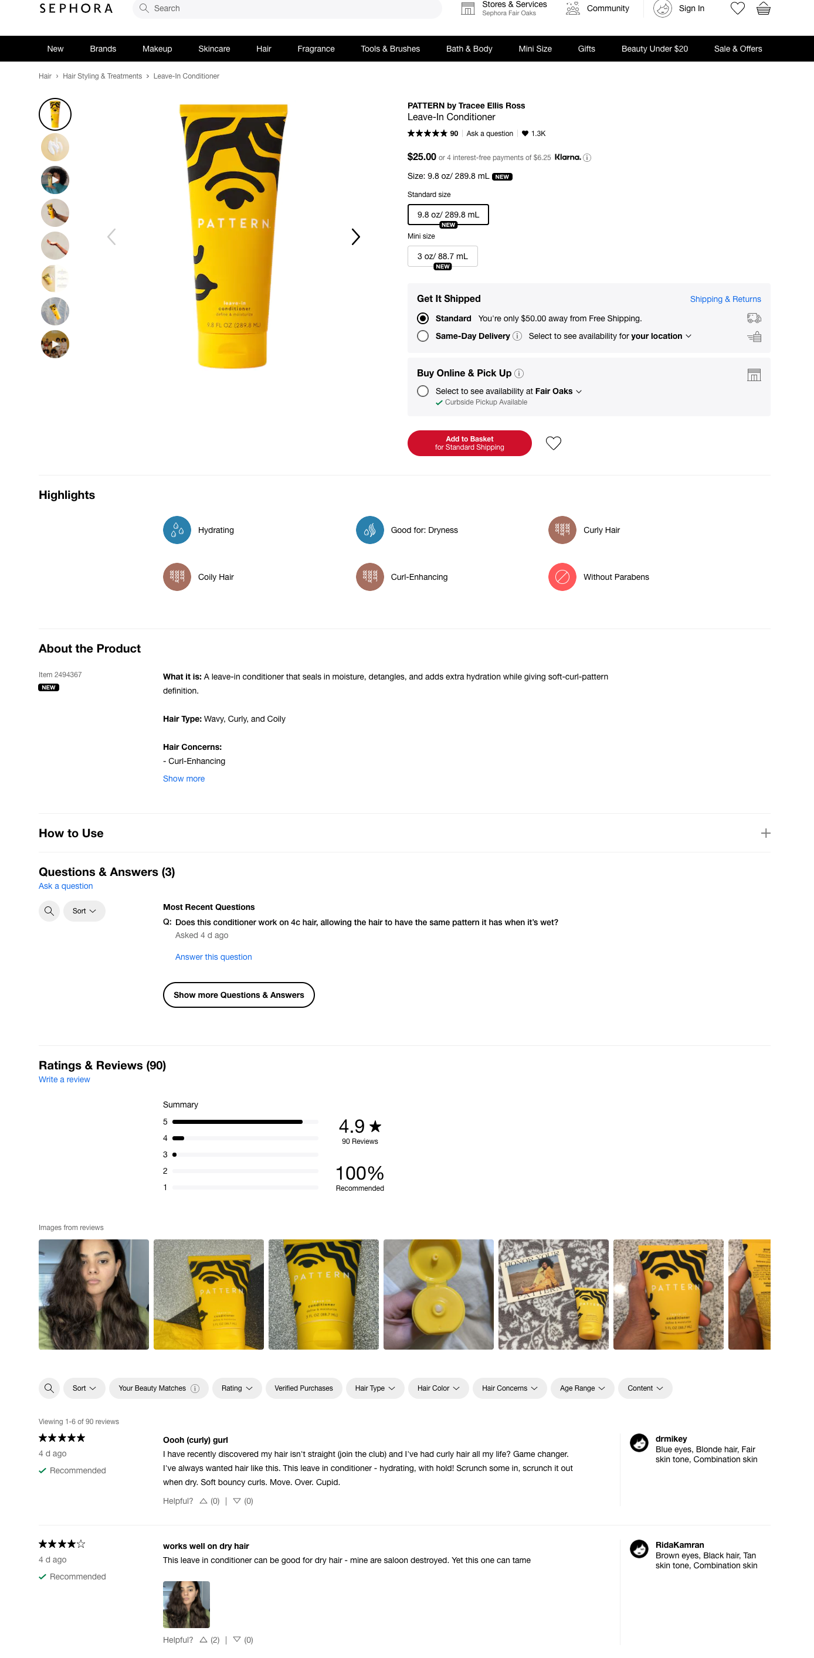
Task: Search the Questions & Answers with magnifier icon
Action: [x=49, y=910]
